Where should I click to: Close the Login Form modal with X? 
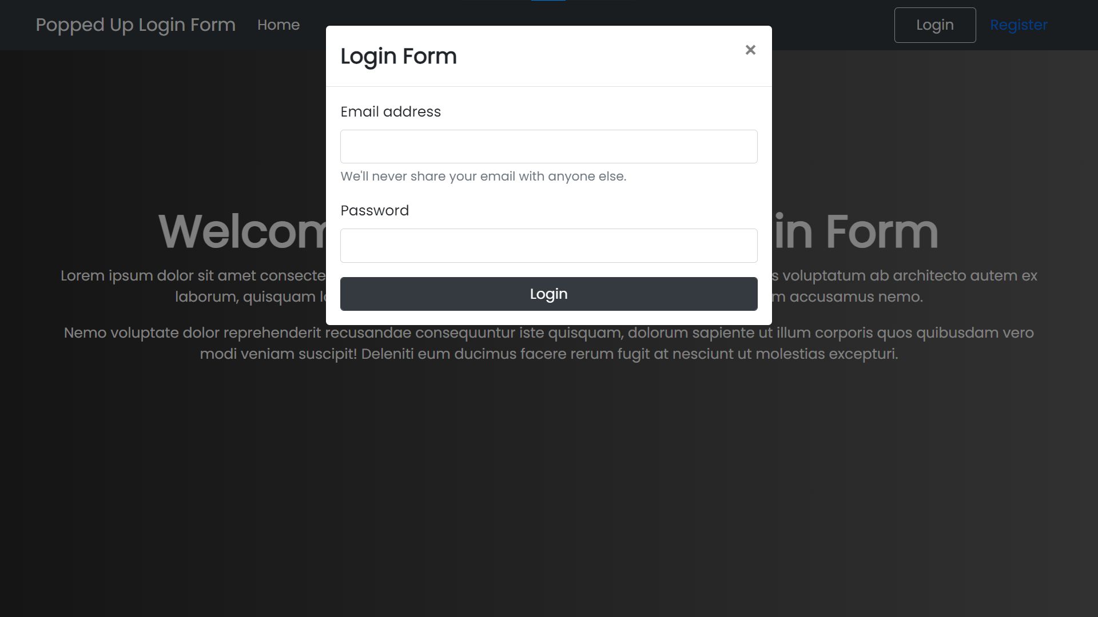(750, 50)
